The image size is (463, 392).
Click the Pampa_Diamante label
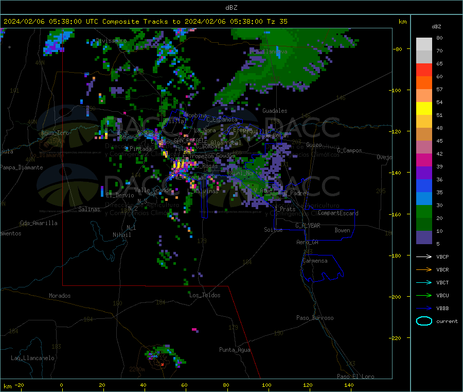tap(21, 167)
